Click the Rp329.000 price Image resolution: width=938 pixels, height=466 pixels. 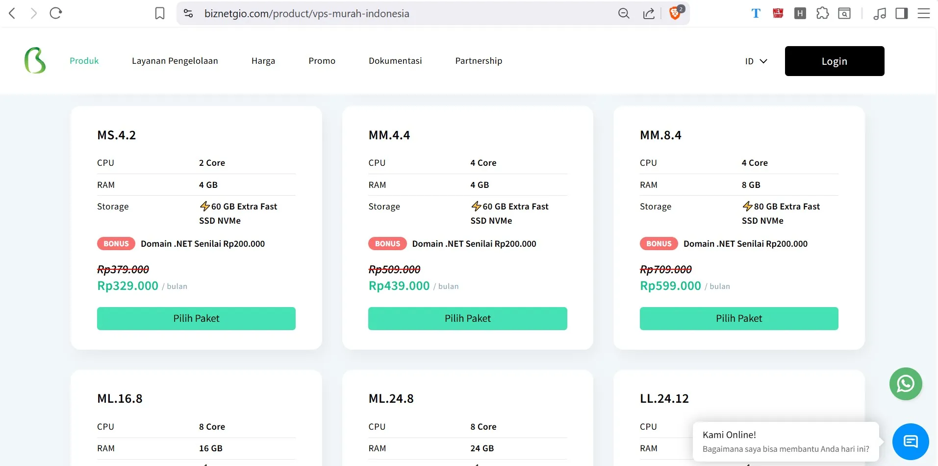[128, 286]
